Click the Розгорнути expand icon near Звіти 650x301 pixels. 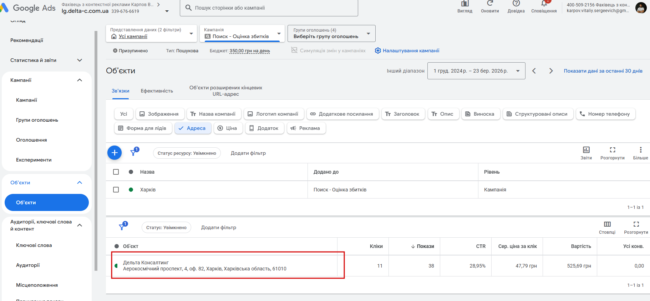pyautogui.click(x=612, y=150)
